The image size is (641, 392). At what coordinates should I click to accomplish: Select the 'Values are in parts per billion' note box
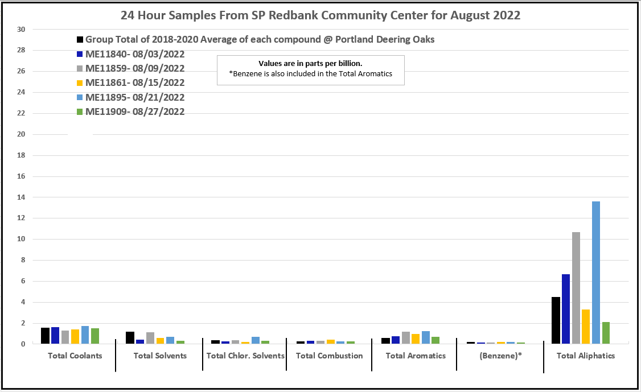310,69
